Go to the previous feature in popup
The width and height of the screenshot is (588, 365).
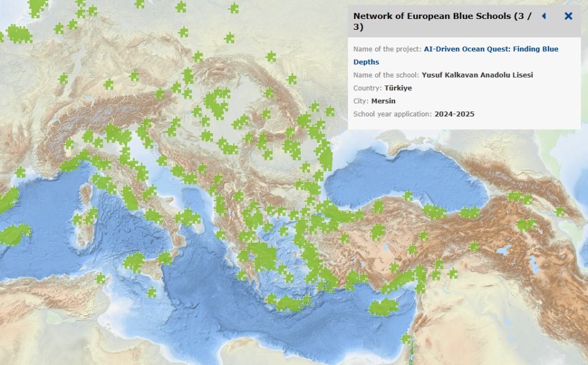(544, 16)
